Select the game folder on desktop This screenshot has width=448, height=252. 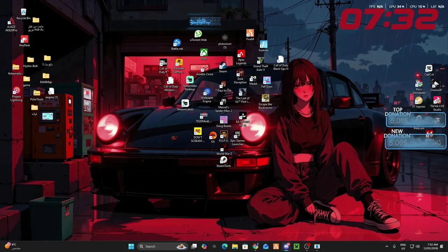pyautogui.click(x=27, y=81)
